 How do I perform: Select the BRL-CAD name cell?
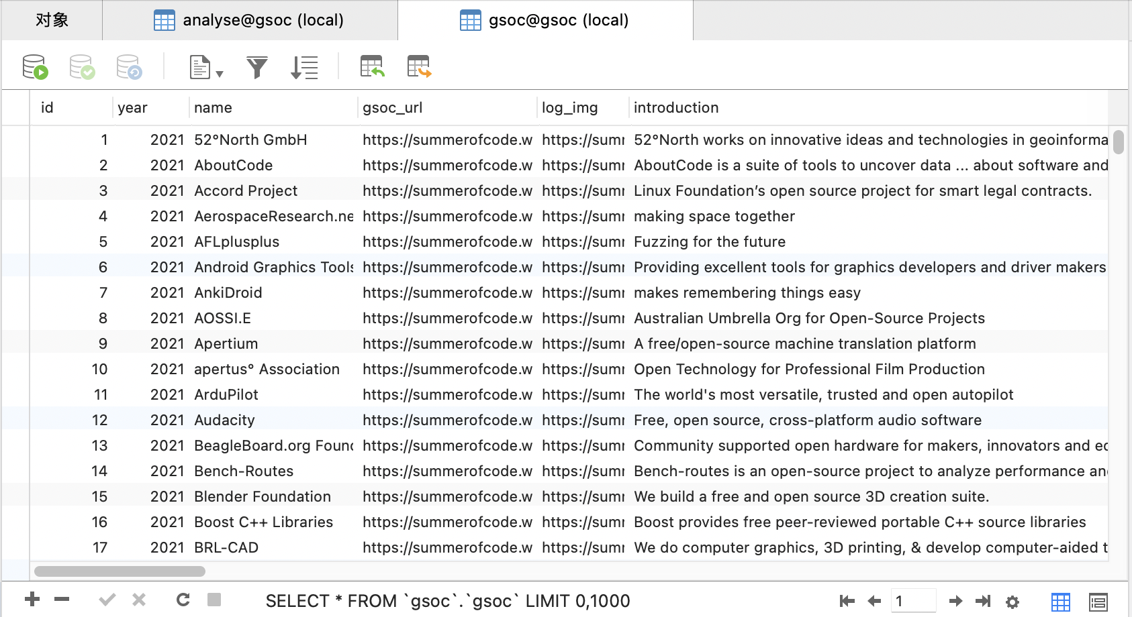click(274, 547)
